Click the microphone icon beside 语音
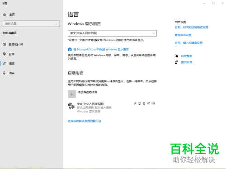226x169 pixels. click(5, 73)
